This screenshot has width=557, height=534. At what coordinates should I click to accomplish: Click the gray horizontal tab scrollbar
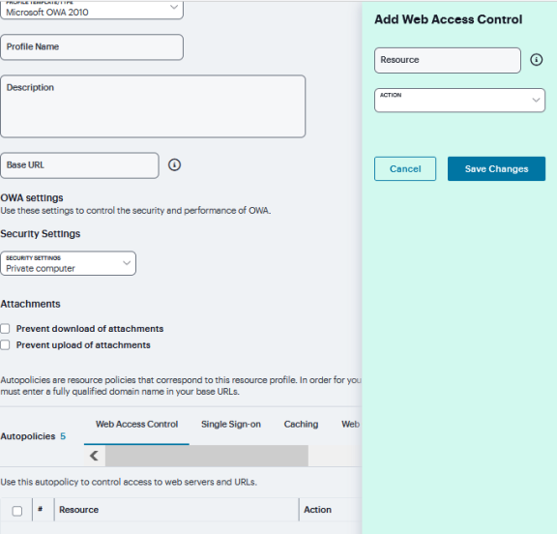click(207, 456)
